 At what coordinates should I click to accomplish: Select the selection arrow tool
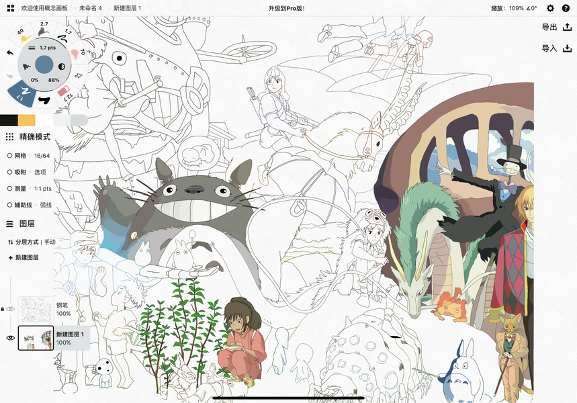click(78, 76)
